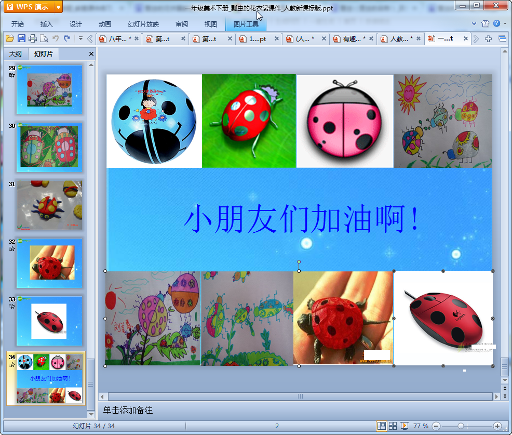Click zoom in plus button
512x435 pixels.
[x=497, y=426]
